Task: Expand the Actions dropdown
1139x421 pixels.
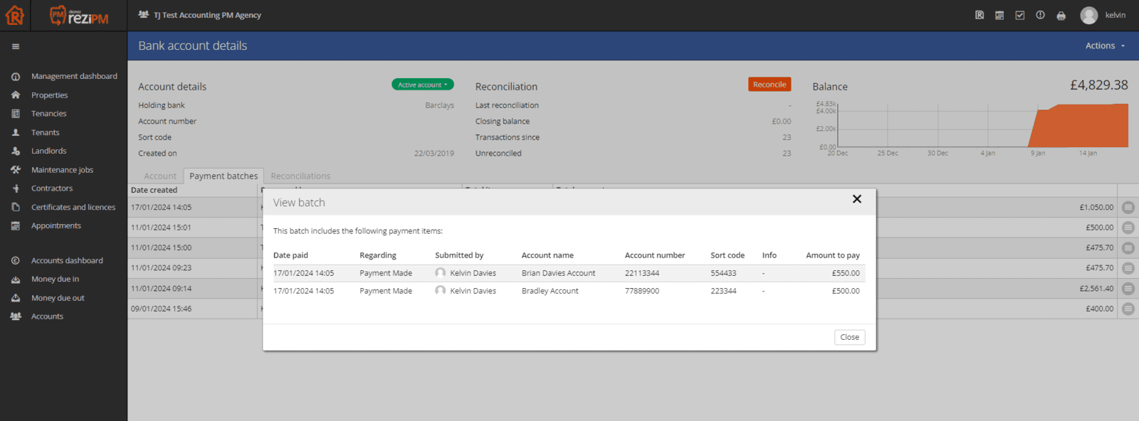Action: pyautogui.click(x=1105, y=46)
